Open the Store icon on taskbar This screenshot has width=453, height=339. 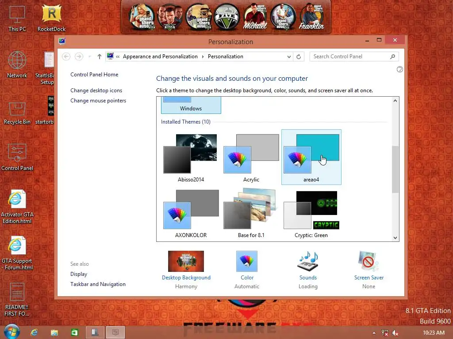[74, 332]
